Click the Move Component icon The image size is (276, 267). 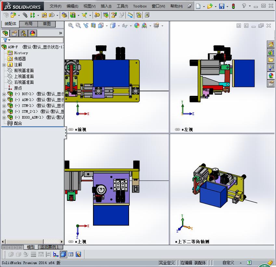(x=52, y=15)
